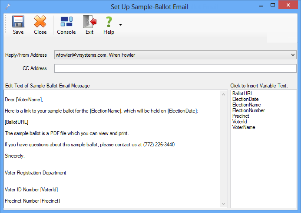Open the Console toolbar icon
This screenshot has width=301, height=213.
tap(66, 22)
